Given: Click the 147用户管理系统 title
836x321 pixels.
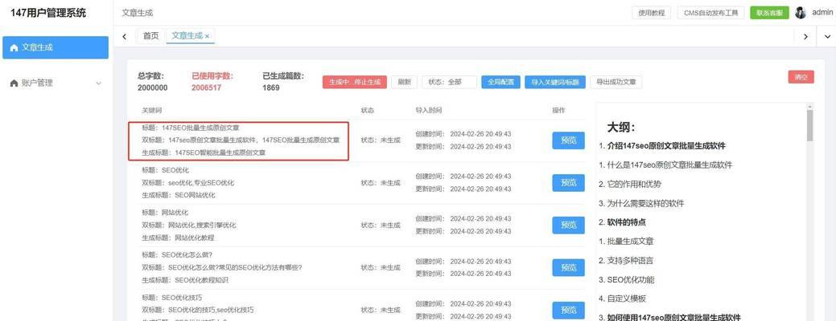Looking at the screenshot, I should [x=48, y=13].
